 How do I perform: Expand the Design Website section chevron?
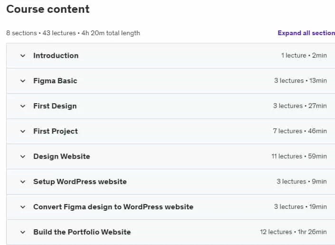click(x=23, y=157)
